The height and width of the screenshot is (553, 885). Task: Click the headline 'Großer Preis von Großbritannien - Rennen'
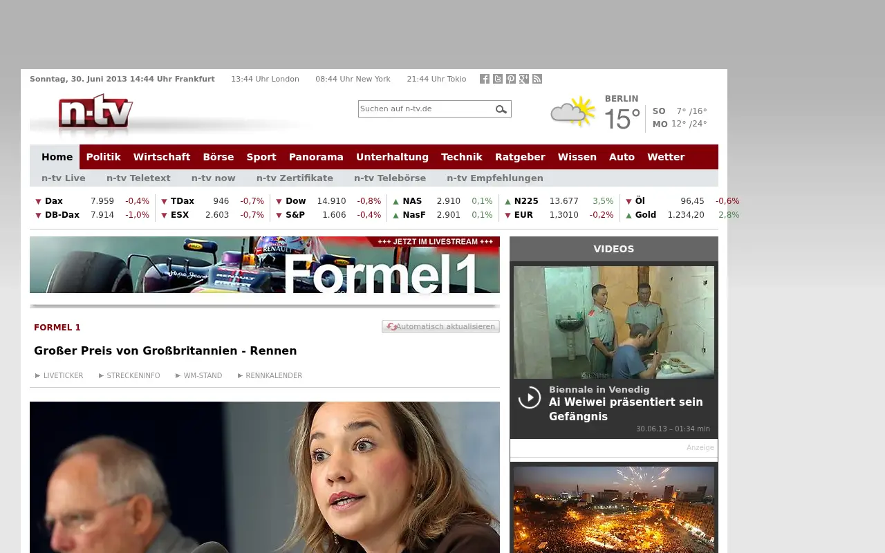[x=165, y=351]
